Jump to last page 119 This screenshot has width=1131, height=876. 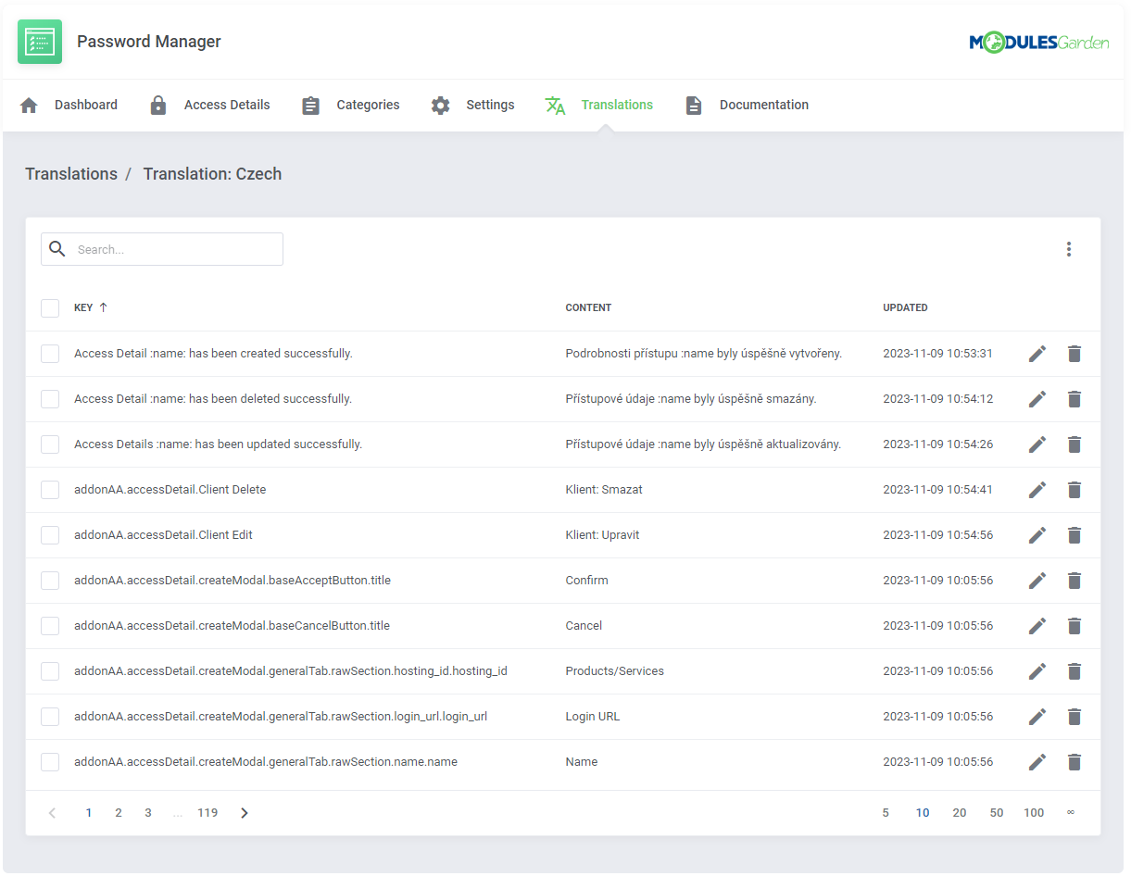pyautogui.click(x=207, y=813)
